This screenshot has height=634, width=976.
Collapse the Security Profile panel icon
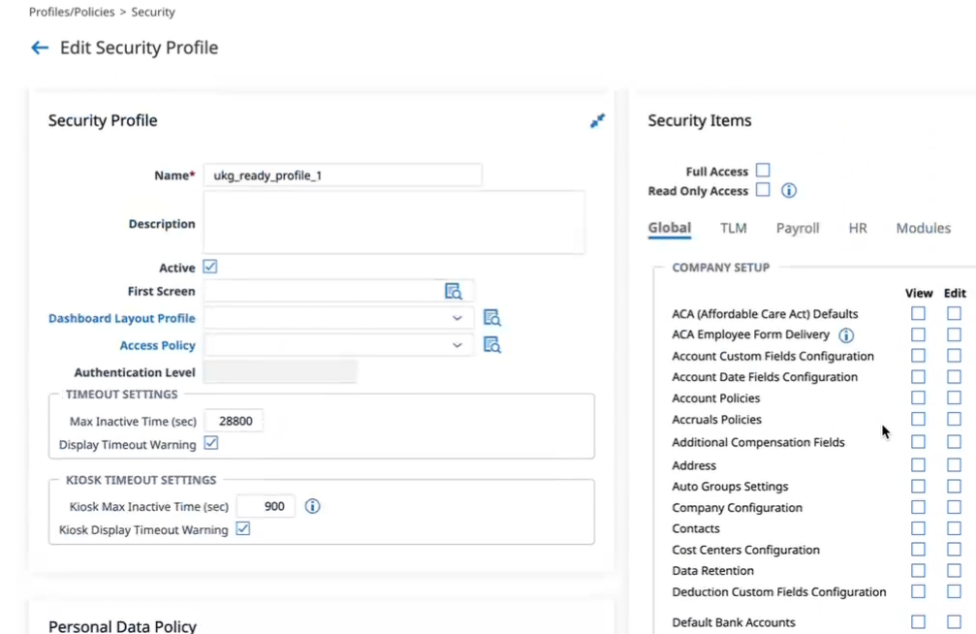(x=598, y=120)
